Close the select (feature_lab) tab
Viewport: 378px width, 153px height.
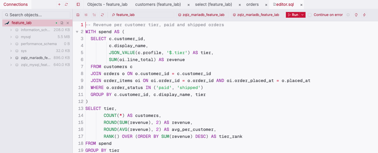pos(240,5)
